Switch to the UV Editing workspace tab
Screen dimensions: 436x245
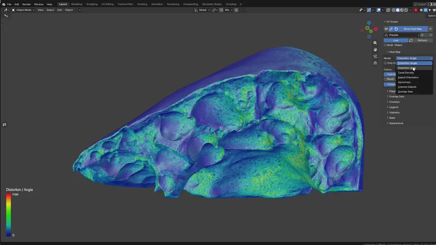click(x=107, y=4)
